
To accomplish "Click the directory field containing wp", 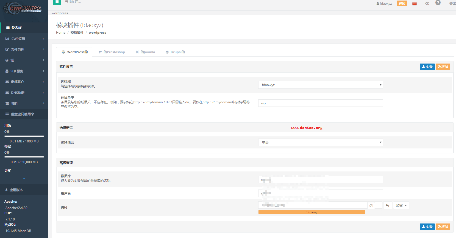I will [321, 103].
